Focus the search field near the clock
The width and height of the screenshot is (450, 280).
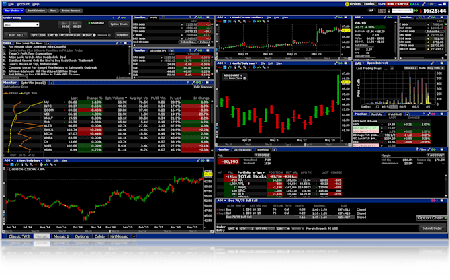click(x=402, y=11)
